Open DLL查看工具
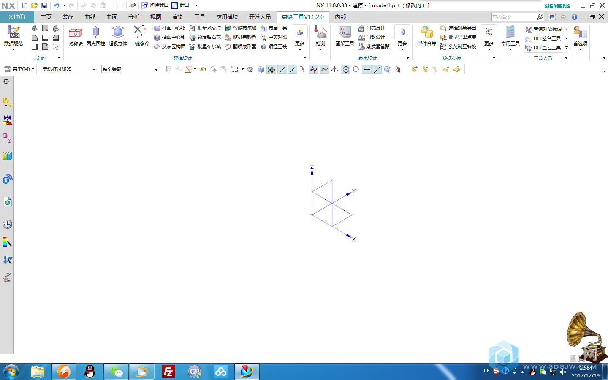This screenshot has width=608, height=380. (x=543, y=48)
